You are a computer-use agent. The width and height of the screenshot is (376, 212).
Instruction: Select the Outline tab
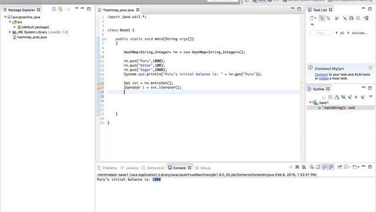pyautogui.click(x=318, y=89)
